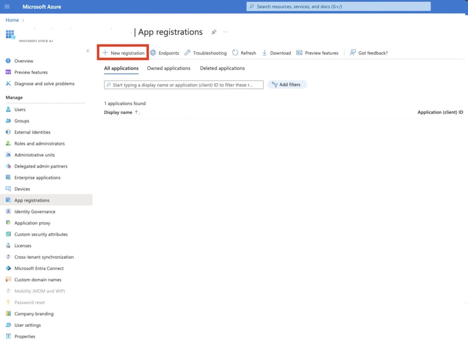Select Diagnose and solve problems

click(x=44, y=84)
